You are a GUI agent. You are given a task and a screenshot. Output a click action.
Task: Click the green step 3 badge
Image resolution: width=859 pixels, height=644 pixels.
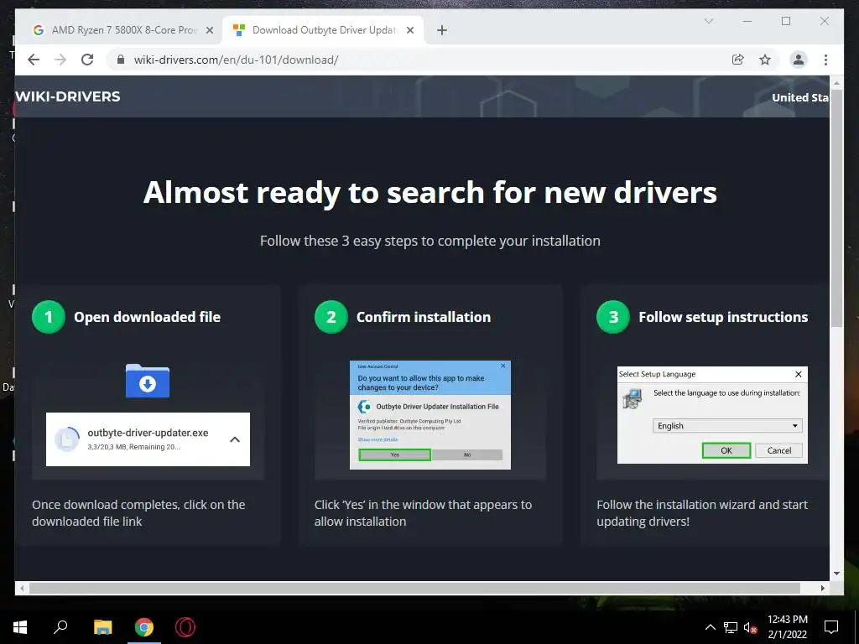tap(613, 316)
